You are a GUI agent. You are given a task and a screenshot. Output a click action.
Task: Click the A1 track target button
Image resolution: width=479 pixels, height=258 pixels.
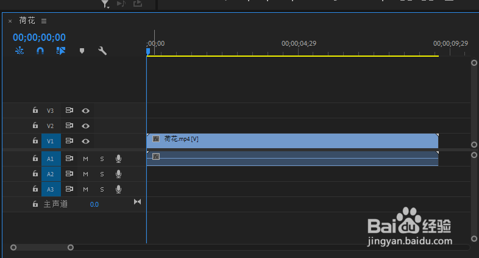(51, 159)
